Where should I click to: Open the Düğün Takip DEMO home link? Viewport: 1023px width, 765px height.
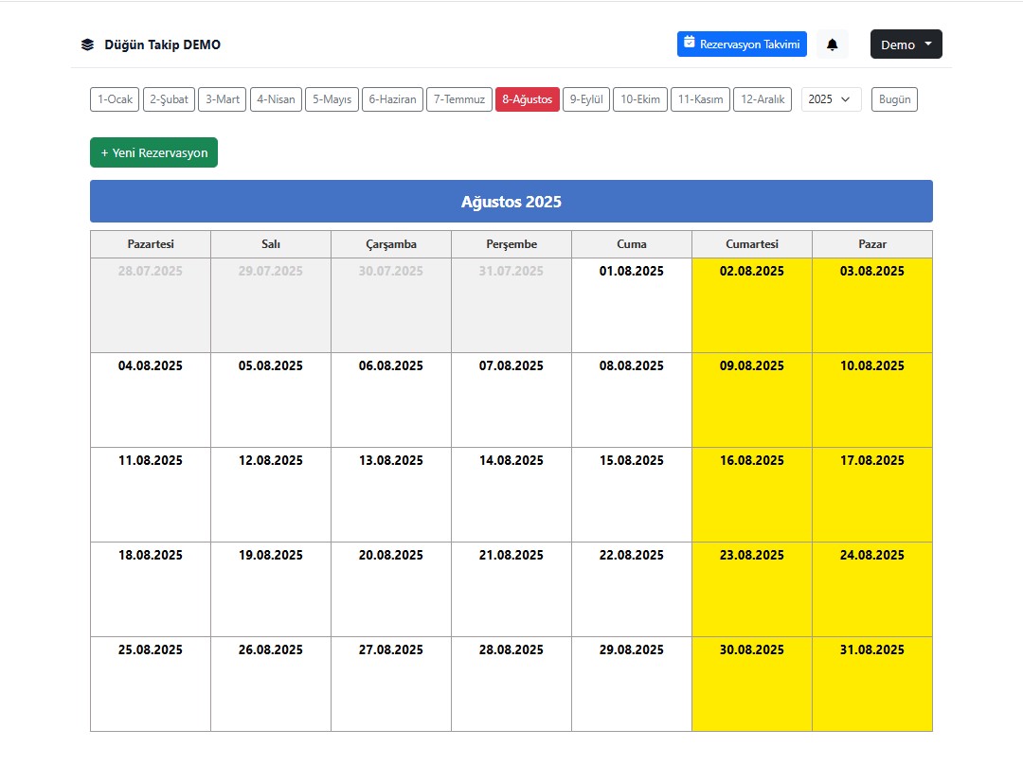click(x=163, y=45)
